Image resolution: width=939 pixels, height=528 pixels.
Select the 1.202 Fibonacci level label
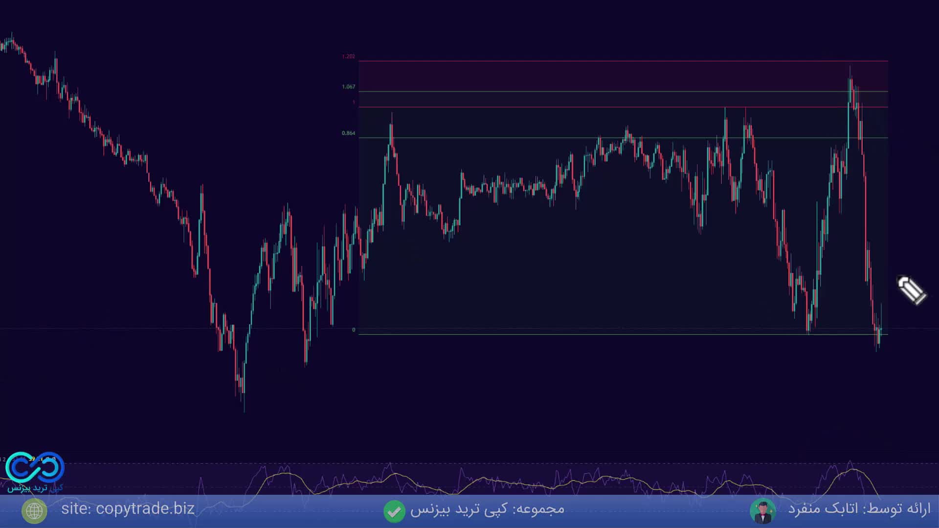(x=348, y=57)
